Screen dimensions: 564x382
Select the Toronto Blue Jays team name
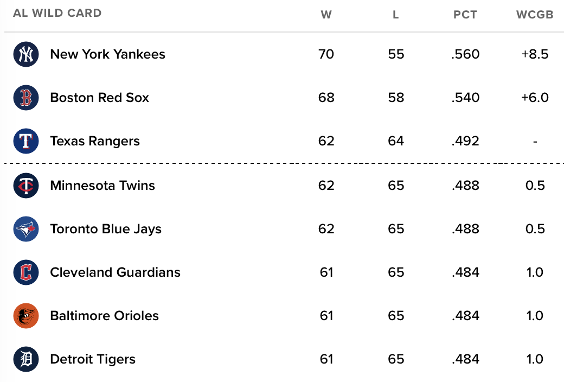(106, 229)
